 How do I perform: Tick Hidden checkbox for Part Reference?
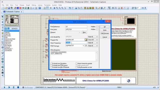[97, 26]
